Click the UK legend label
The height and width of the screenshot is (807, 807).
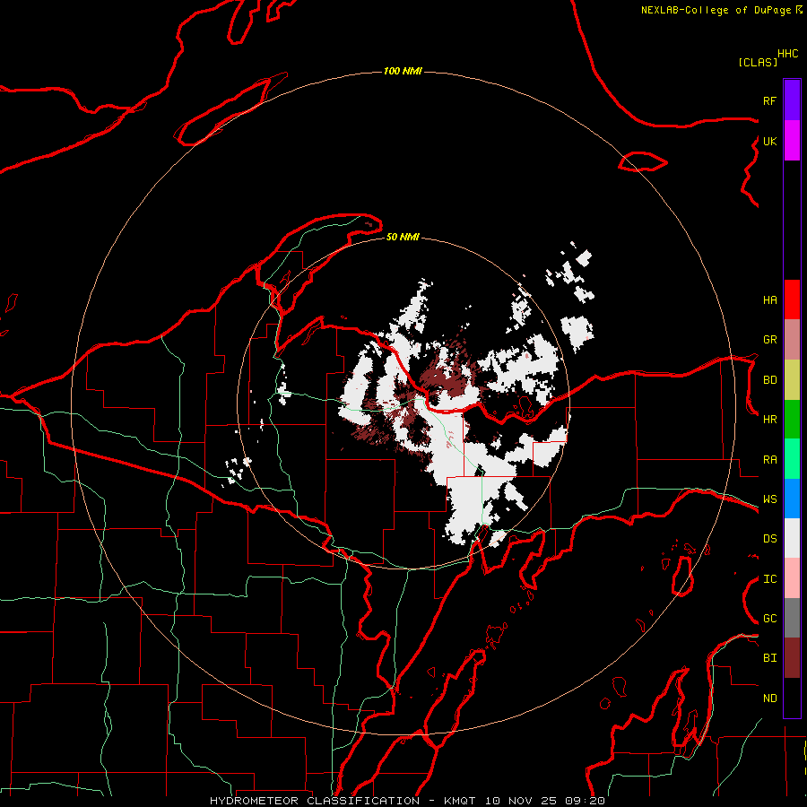coord(769,141)
